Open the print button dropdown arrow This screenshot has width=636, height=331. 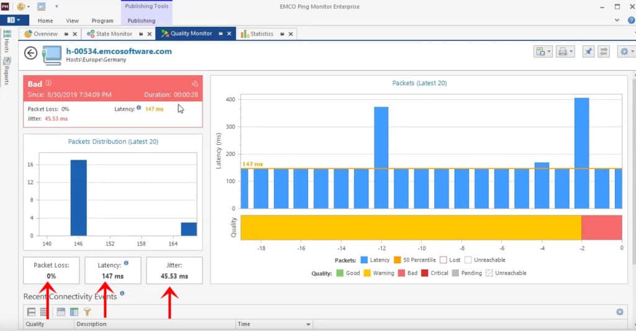click(571, 52)
